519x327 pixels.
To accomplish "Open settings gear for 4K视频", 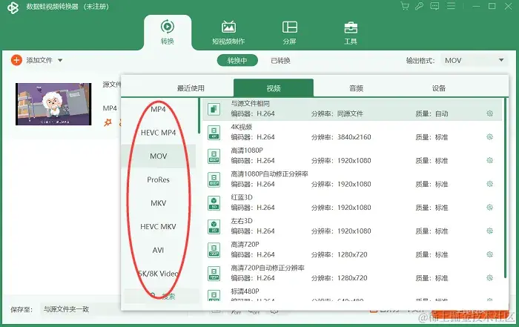I will click(490, 137).
